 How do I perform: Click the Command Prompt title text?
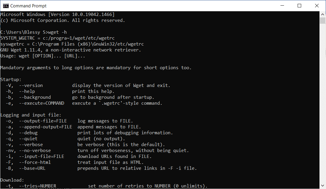(x=28, y=6)
